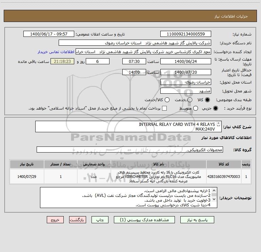Click the delivery province field خراسان رضوی
This screenshot has width=261, height=252.
coord(186,82)
